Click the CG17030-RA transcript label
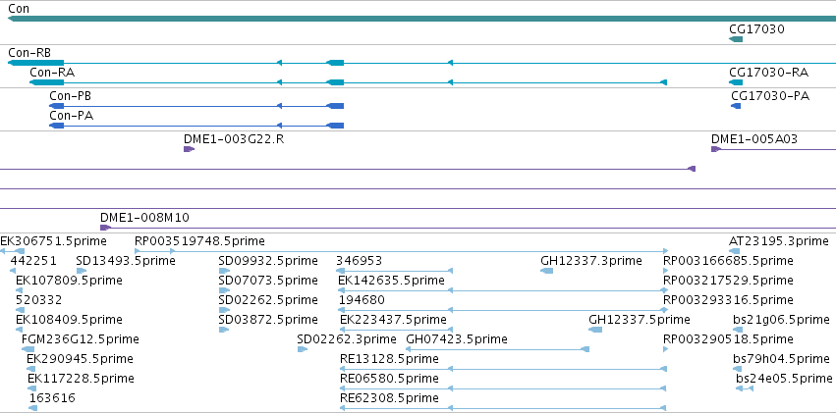 pyautogui.click(x=768, y=73)
